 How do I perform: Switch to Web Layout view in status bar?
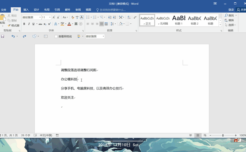coord(205,135)
